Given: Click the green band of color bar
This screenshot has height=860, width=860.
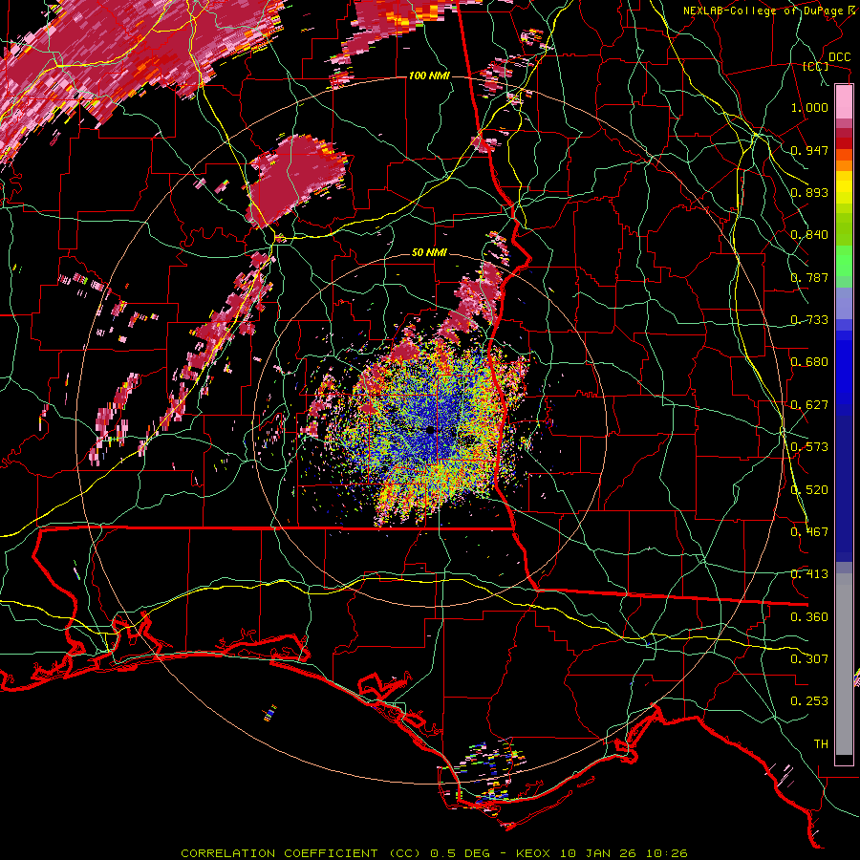Looking at the screenshot, I should pos(844,261).
